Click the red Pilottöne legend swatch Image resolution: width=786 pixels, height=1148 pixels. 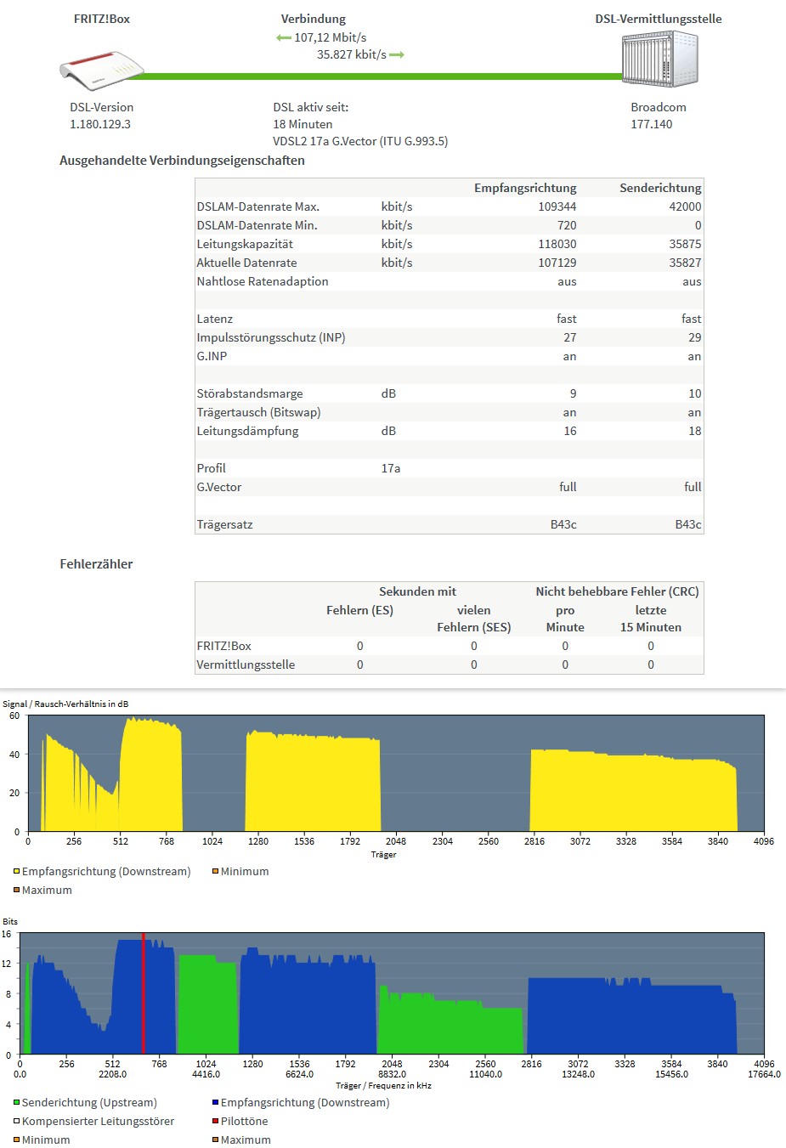click(x=216, y=1122)
